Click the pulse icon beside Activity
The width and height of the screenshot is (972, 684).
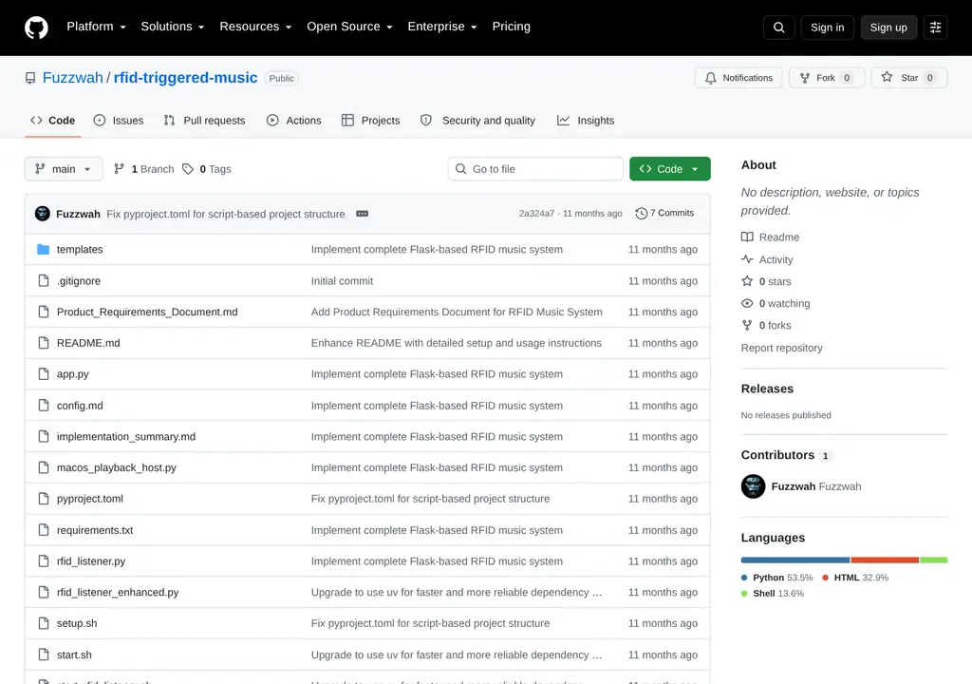[x=747, y=259]
